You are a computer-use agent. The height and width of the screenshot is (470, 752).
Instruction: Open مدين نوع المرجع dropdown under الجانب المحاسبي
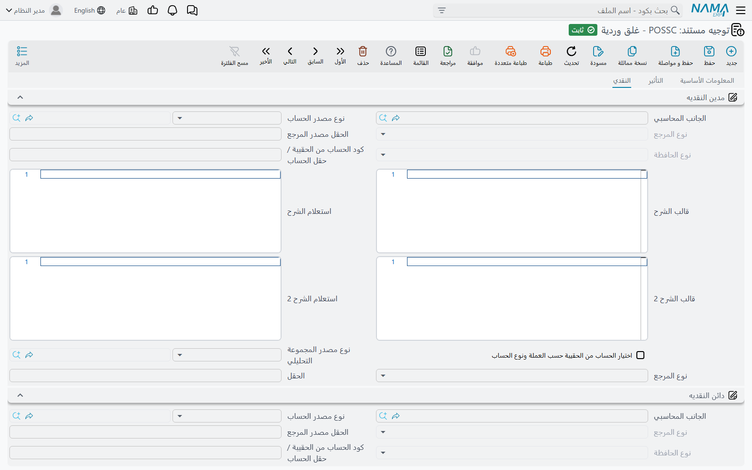512,134
